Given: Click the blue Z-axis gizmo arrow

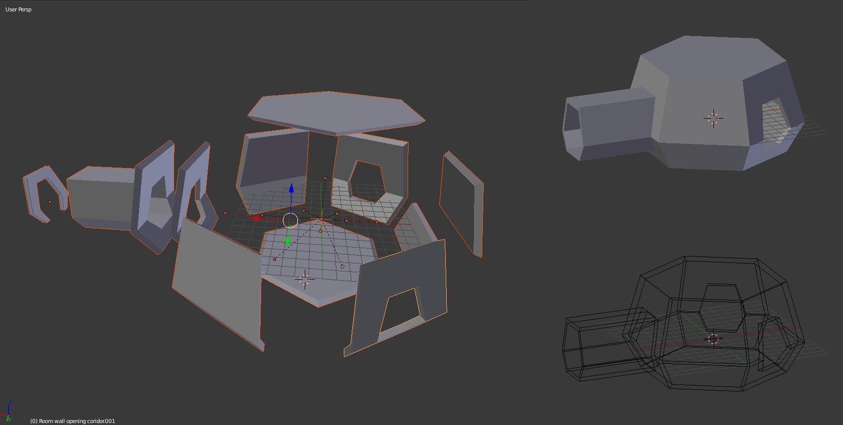Looking at the screenshot, I should [x=291, y=189].
